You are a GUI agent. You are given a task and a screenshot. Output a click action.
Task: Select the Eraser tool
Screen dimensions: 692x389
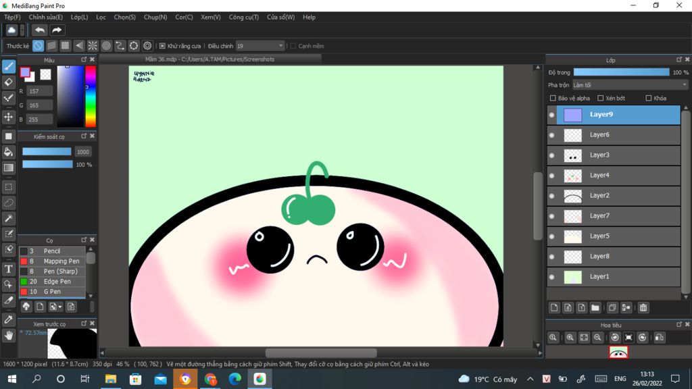(x=8, y=82)
